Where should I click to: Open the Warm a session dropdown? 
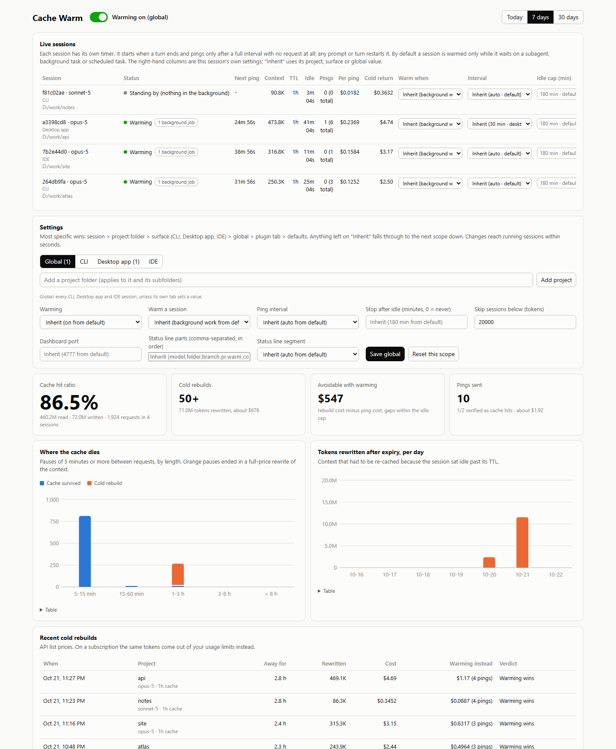(x=199, y=322)
